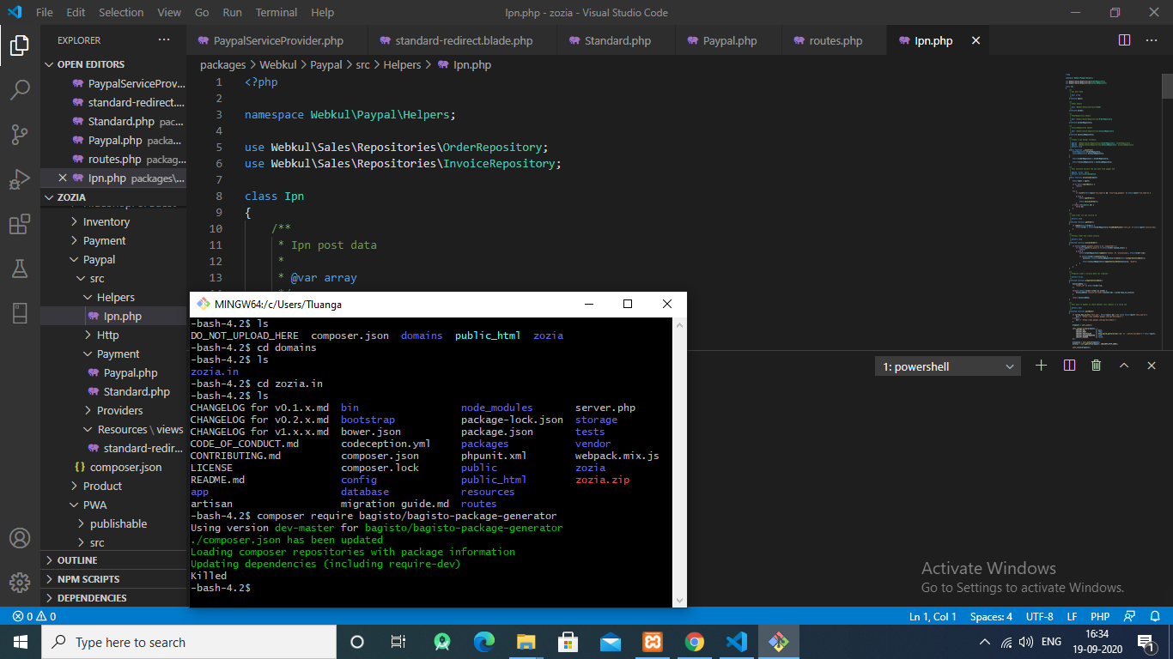Open the Explorer view in activity bar

20,45
